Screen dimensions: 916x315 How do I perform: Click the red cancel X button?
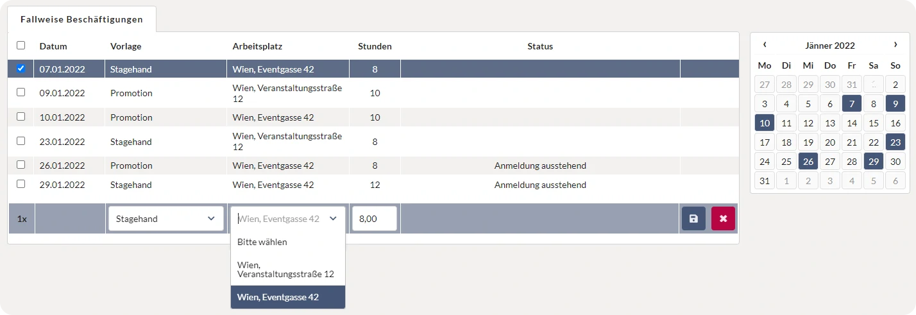[x=723, y=219]
